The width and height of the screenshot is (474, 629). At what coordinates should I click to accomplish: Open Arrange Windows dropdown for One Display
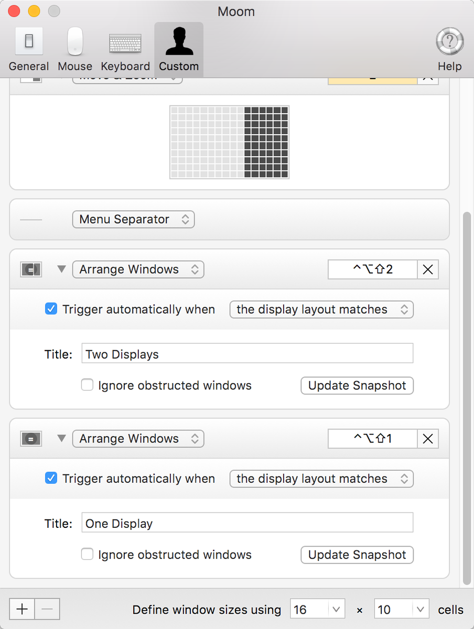tap(138, 439)
